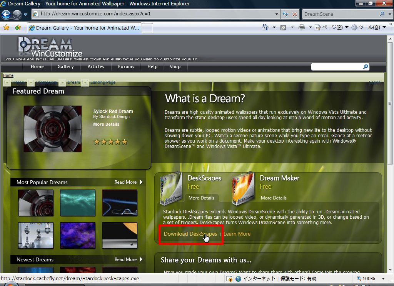394x286 pixels.
Task: Click the Learn More link
Action: [237, 234]
